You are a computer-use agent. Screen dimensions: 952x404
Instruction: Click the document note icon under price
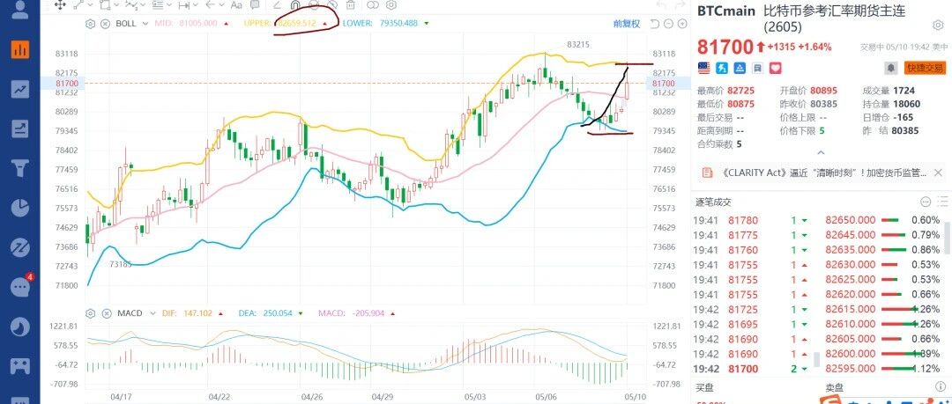(758, 68)
